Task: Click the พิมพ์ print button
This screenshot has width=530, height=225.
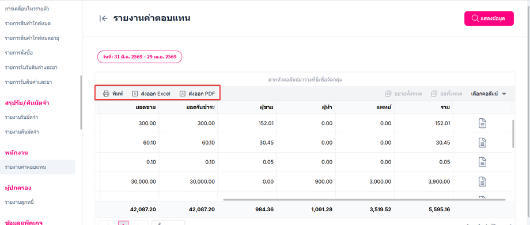Action: click(113, 94)
